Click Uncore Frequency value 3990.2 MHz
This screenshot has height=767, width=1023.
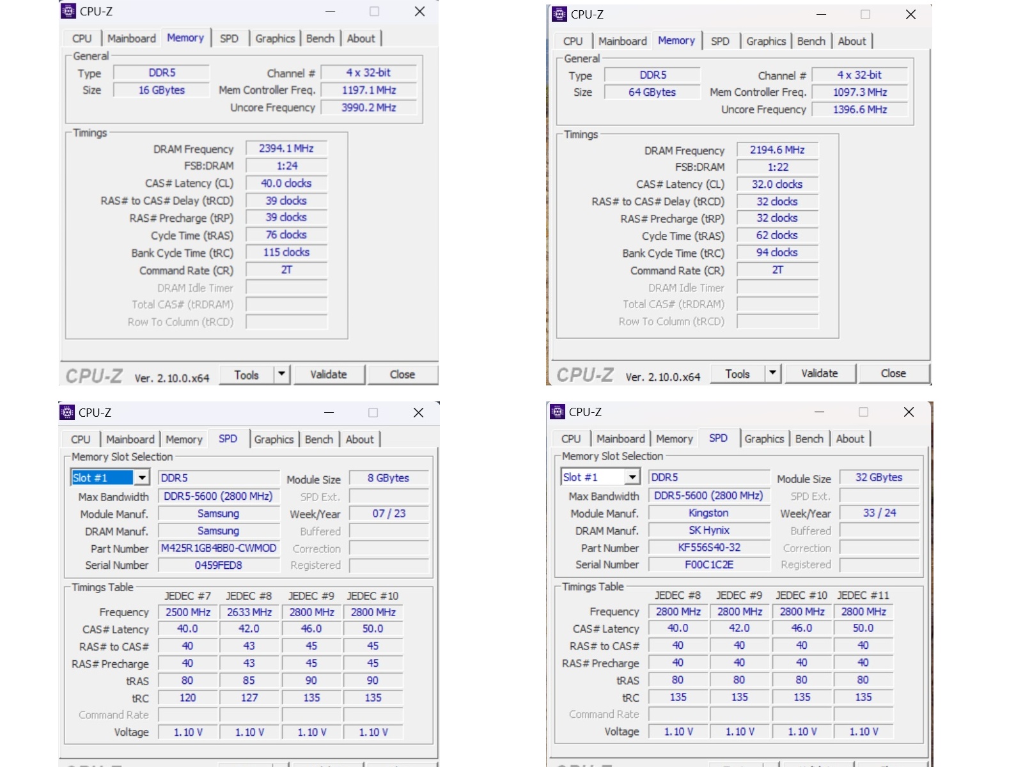(x=369, y=107)
